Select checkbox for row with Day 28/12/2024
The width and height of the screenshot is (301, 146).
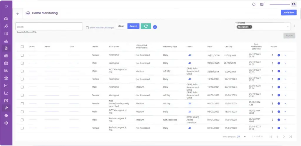pyautogui.click(x=22, y=71)
